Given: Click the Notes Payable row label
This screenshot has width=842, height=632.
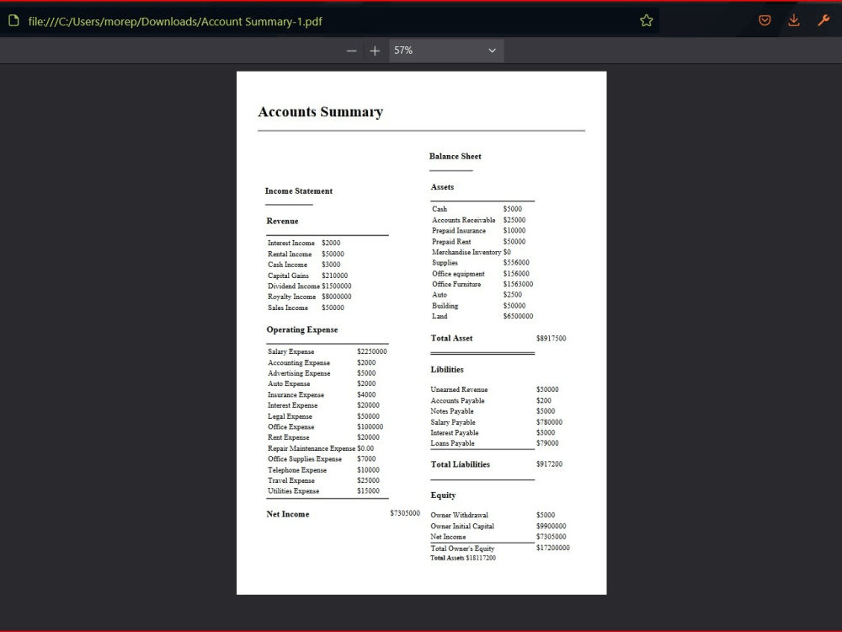Looking at the screenshot, I should point(452,411).
